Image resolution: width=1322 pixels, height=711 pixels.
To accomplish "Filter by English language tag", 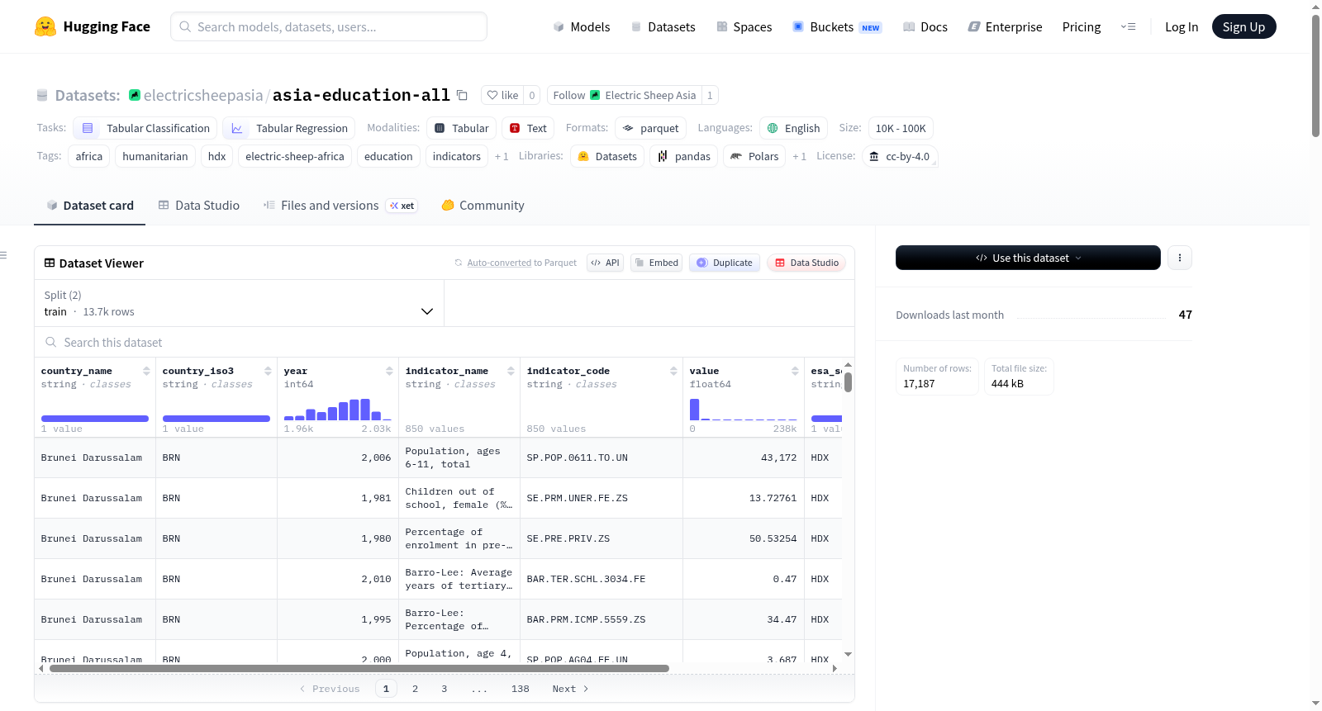I will (x=793, y=128).
